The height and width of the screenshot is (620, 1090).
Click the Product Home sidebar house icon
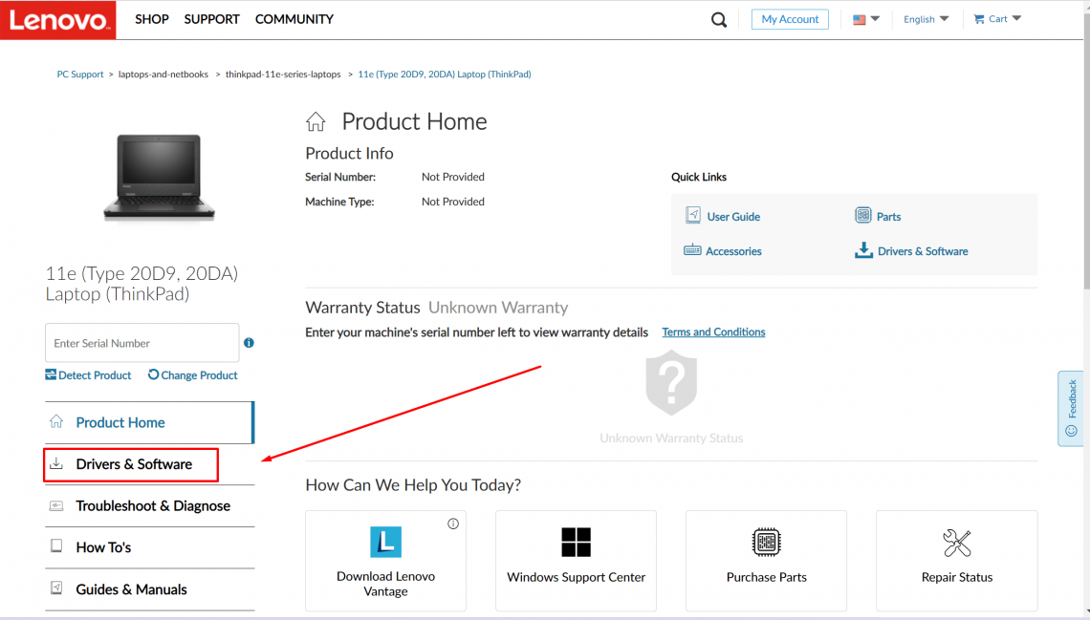56,421
